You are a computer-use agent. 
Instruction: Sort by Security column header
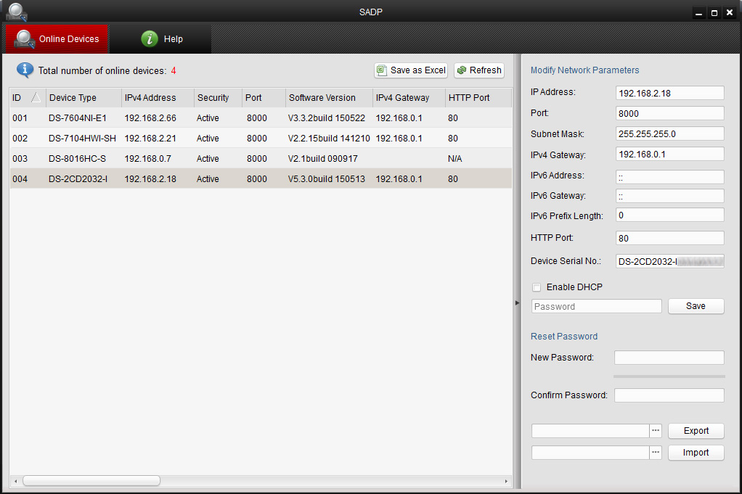coord(218,97)
